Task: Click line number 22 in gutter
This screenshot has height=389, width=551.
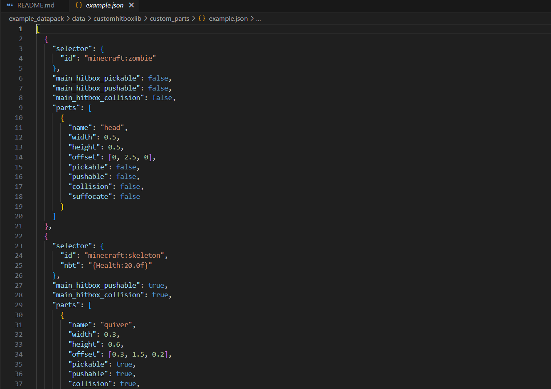Action: click(19, 236)
